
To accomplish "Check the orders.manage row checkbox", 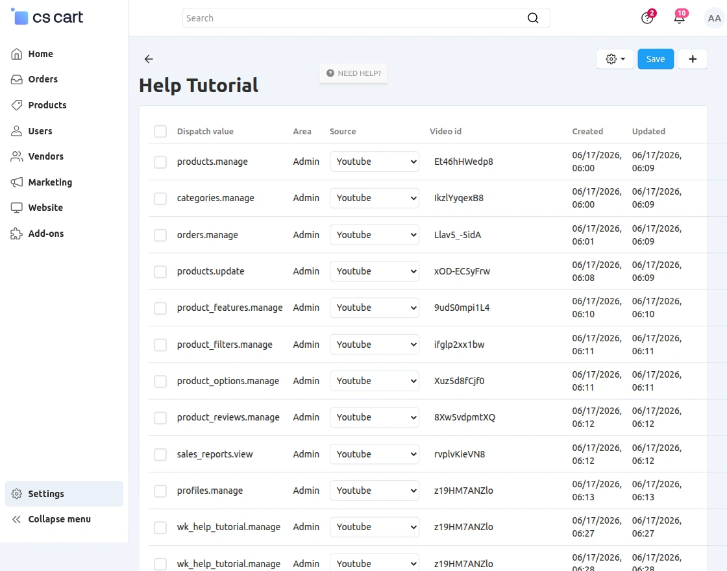I will coord(160,235).
